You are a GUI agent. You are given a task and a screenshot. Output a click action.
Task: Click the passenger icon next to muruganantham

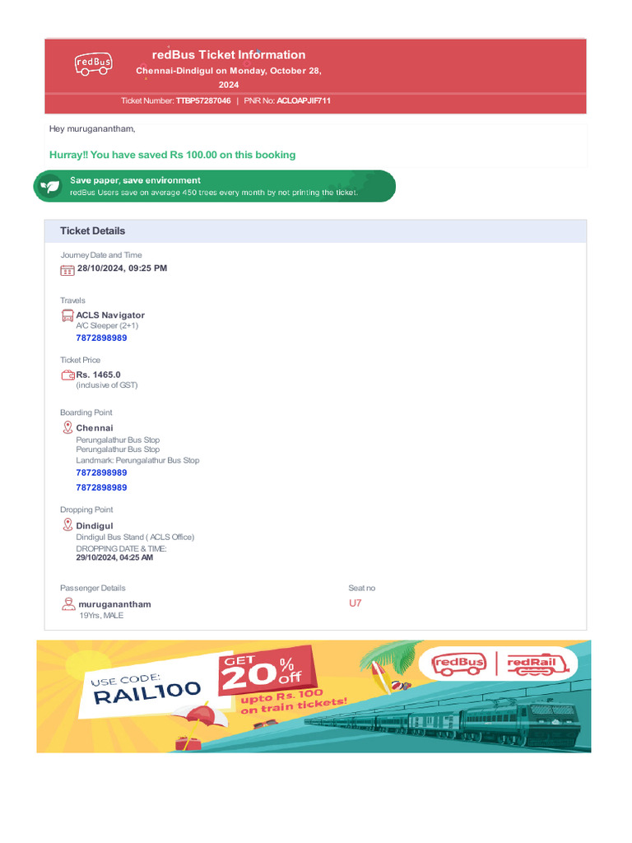click(x=68, y=604)
